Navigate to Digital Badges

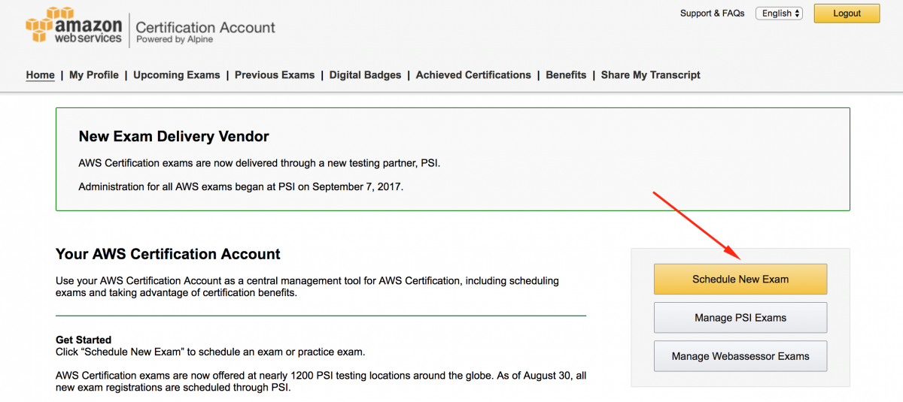click(365, 75)
